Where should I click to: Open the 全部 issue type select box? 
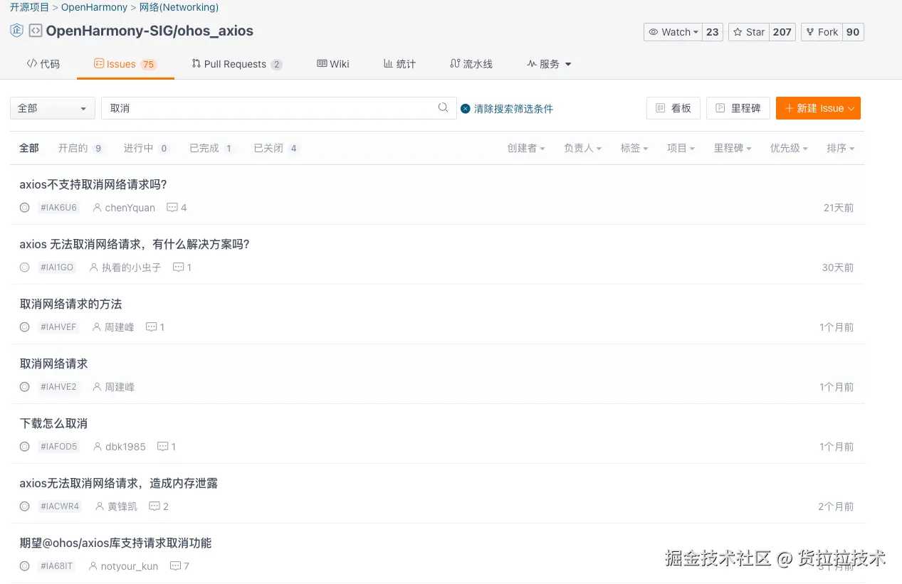coord(53,108)
